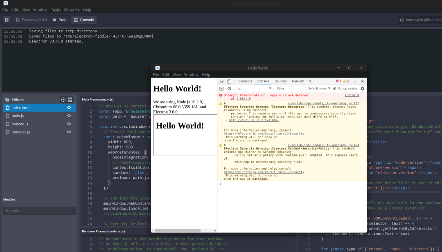Click the inspect element picker icon
The height and width of the screenshot is (252, 442).
point(222,81)
